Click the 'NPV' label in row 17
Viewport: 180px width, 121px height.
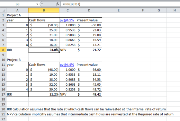click(67, 94)
